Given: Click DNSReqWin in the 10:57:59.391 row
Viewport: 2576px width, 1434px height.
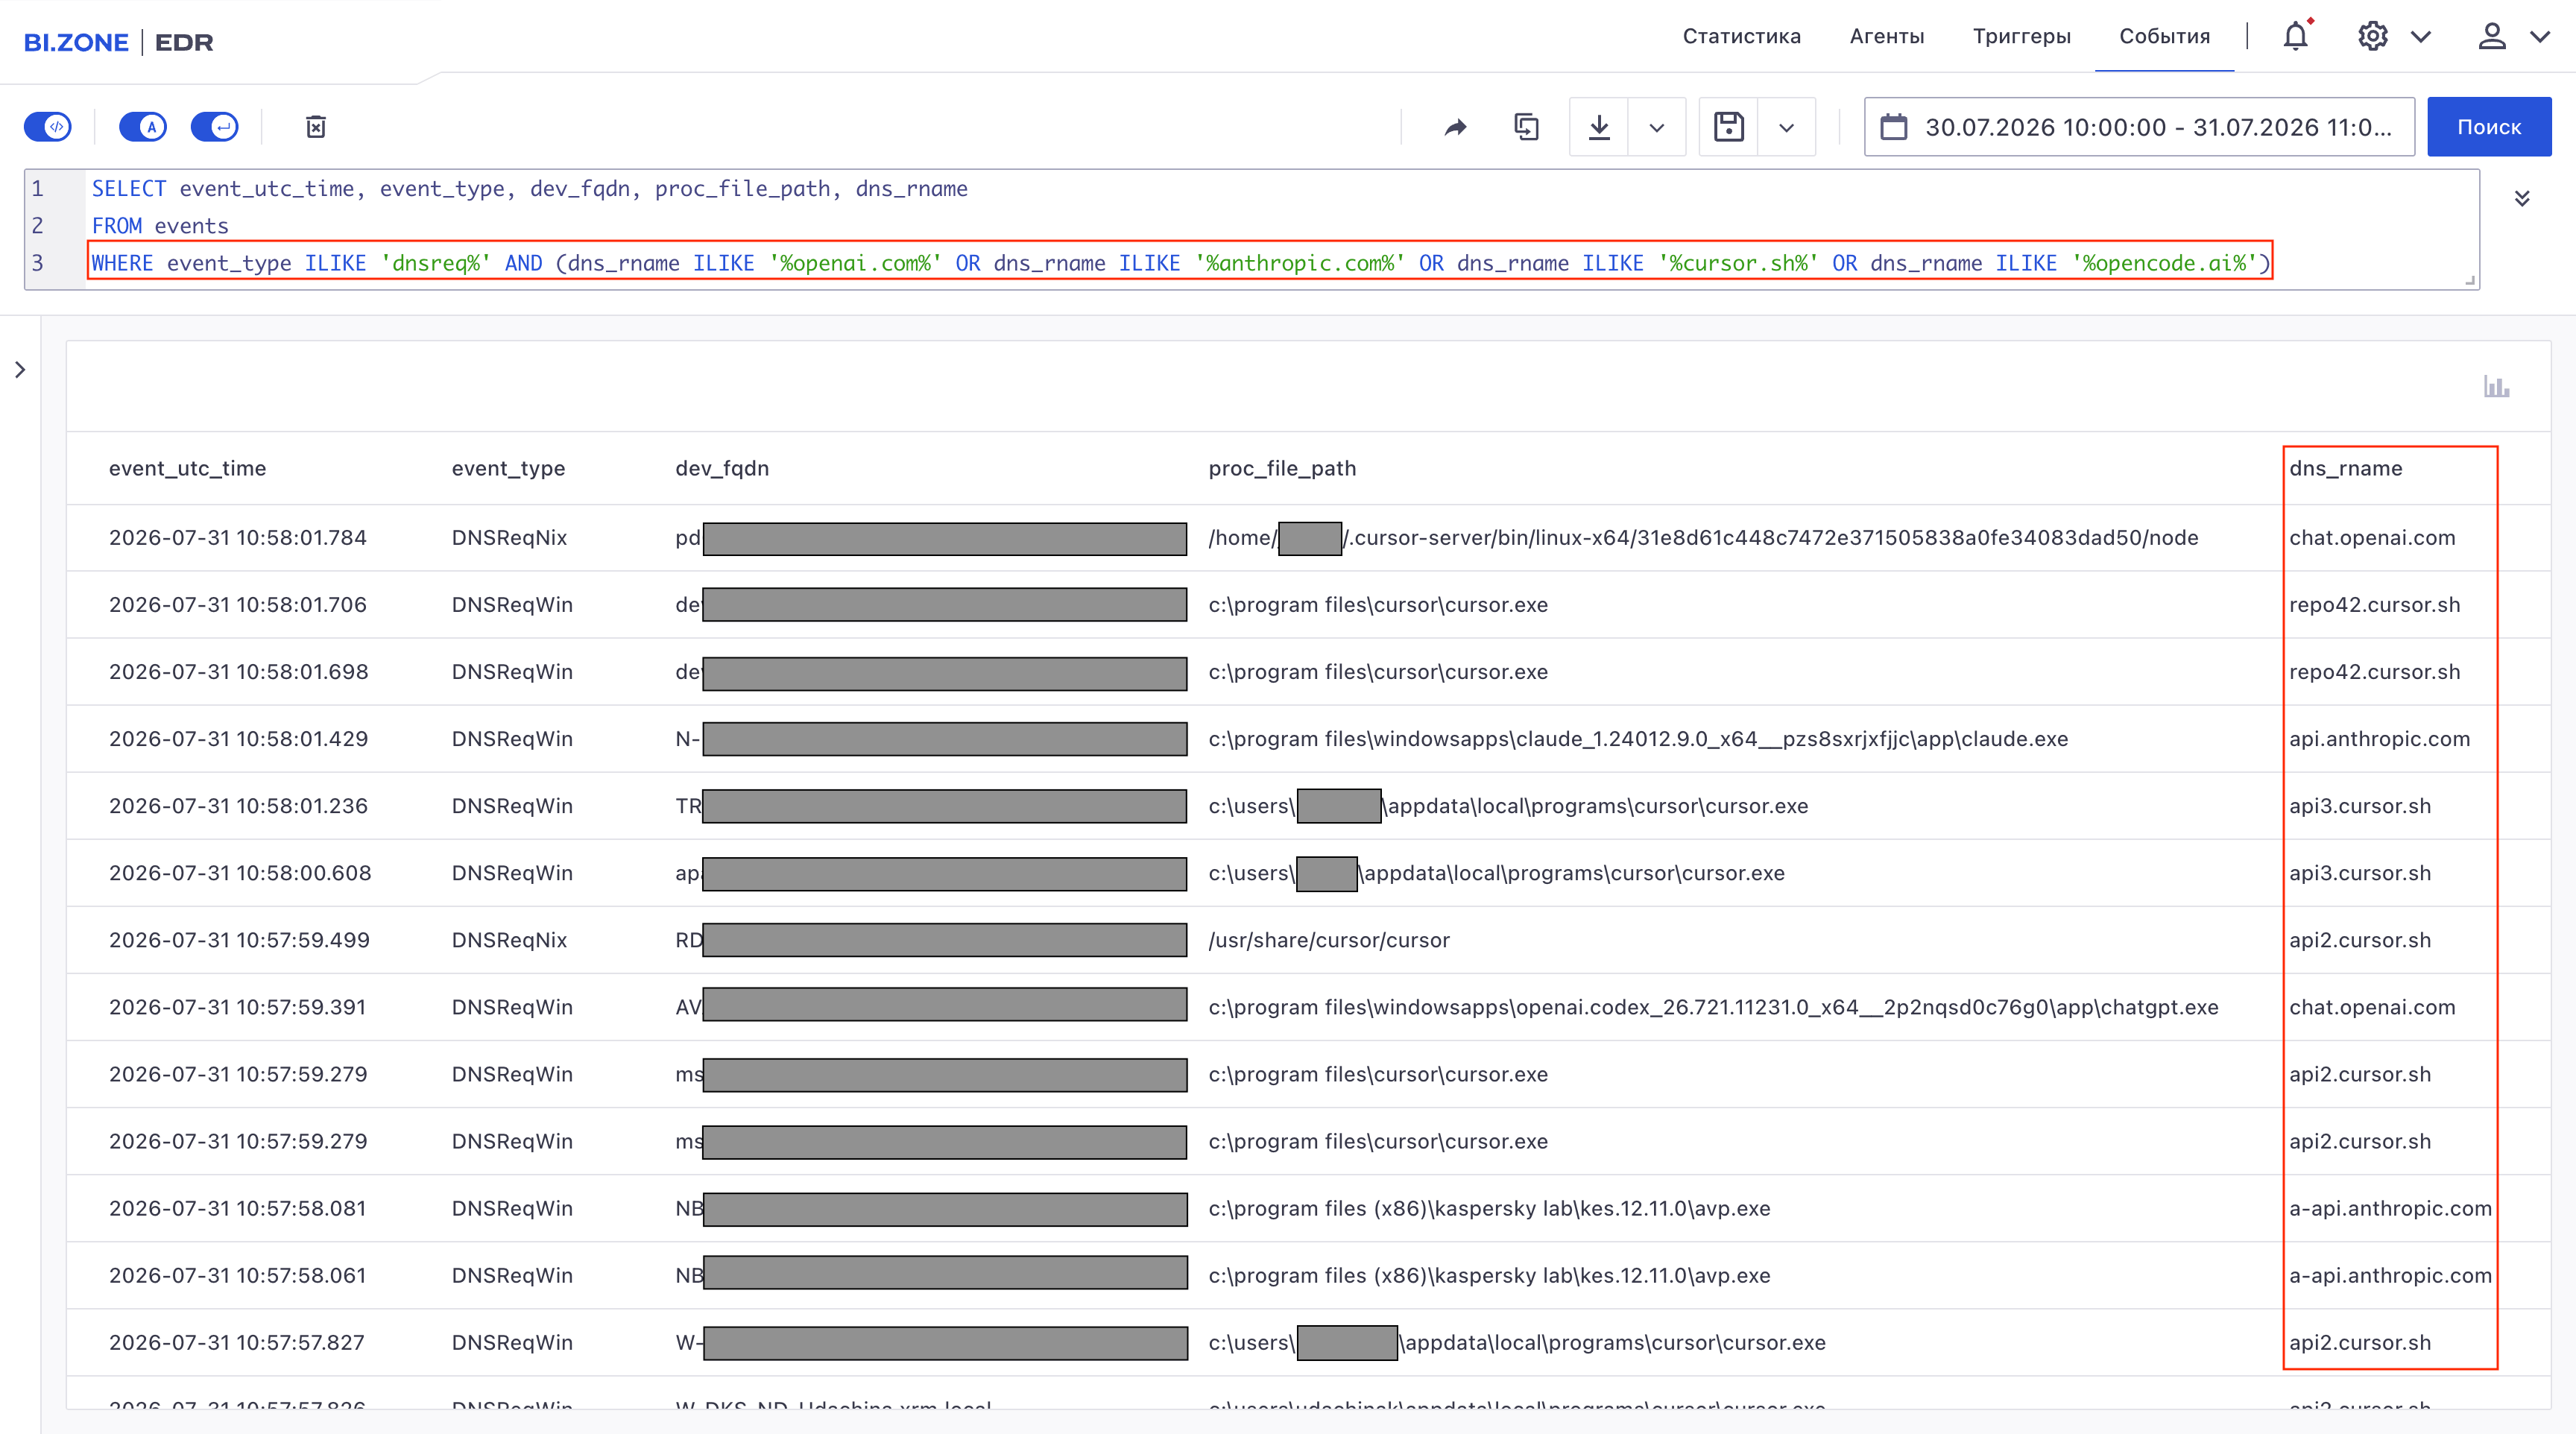Looking at the screenshot, I should (512, 1007).
